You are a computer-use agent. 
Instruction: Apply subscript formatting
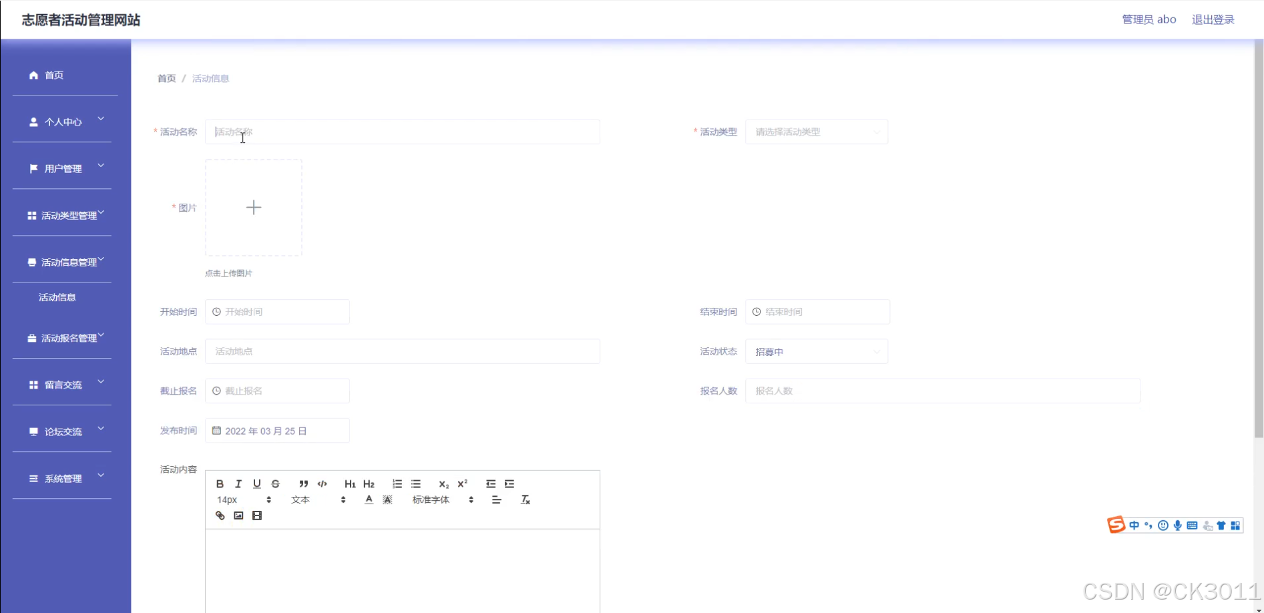pos(443,484)
